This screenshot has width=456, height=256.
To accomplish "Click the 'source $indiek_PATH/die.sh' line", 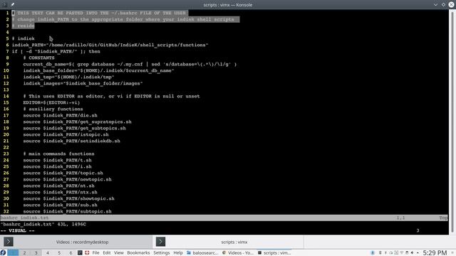I will point(60,115).
